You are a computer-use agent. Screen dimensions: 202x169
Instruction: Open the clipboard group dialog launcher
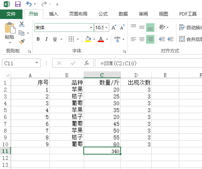point(30,51)
